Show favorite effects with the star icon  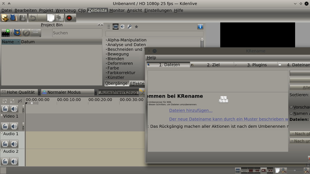(136, 27)
